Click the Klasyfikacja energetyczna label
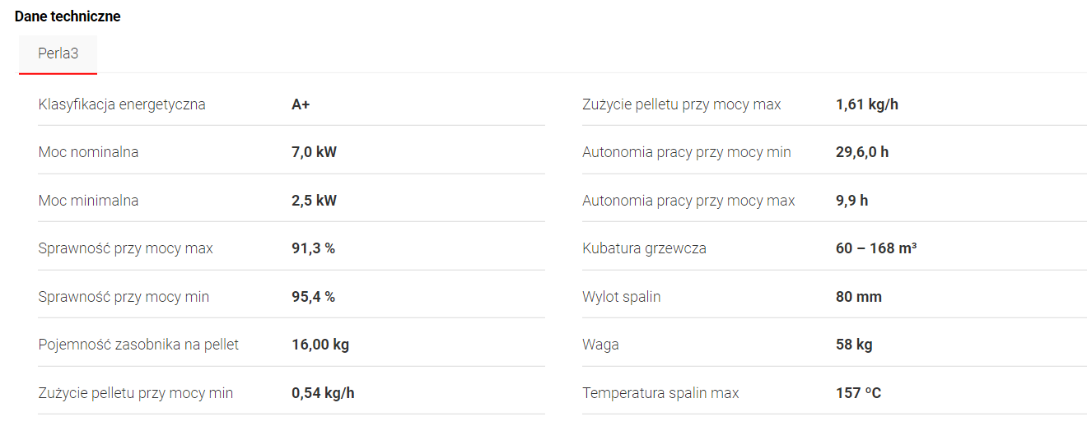Screen dimensions: 1087x426 tap(122, 104)
